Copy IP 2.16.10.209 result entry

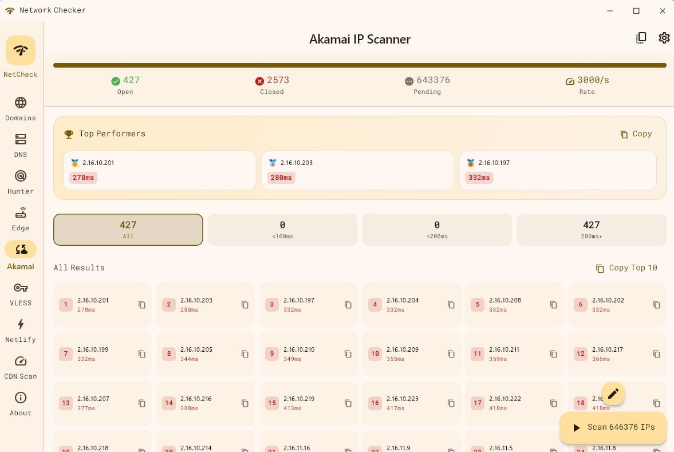(x=451, y=354)
